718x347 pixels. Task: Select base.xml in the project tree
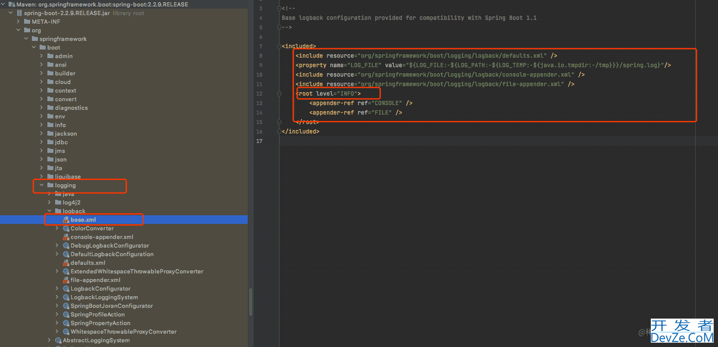pos(83,220)
